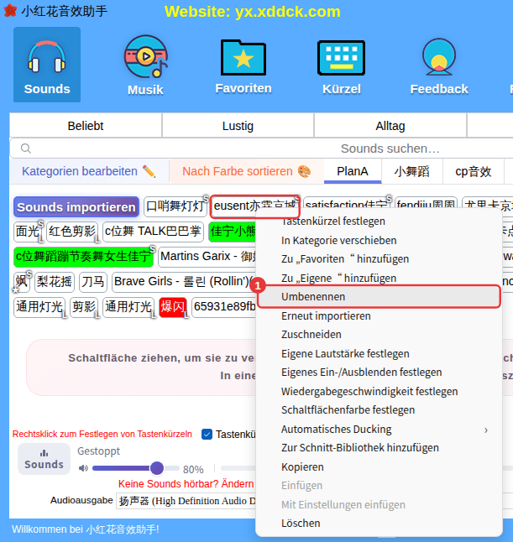Play the 红色剪影 sound button

tap(72, 232)
